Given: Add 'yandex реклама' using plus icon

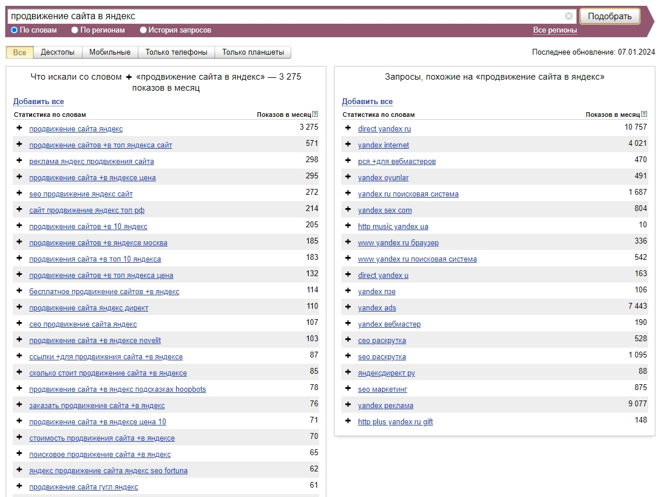Looking at the screenshot, I should tap(348, 404).
